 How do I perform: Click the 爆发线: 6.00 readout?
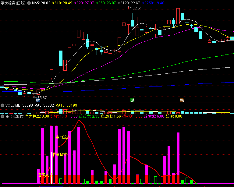pyautogui.click(x=154, y=116)
